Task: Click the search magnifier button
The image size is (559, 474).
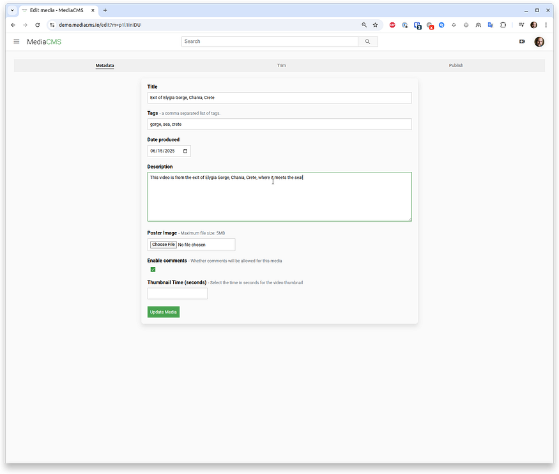Action: pos(367,41)
